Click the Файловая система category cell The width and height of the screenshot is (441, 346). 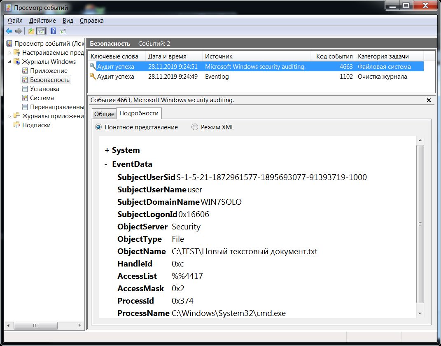384,67
